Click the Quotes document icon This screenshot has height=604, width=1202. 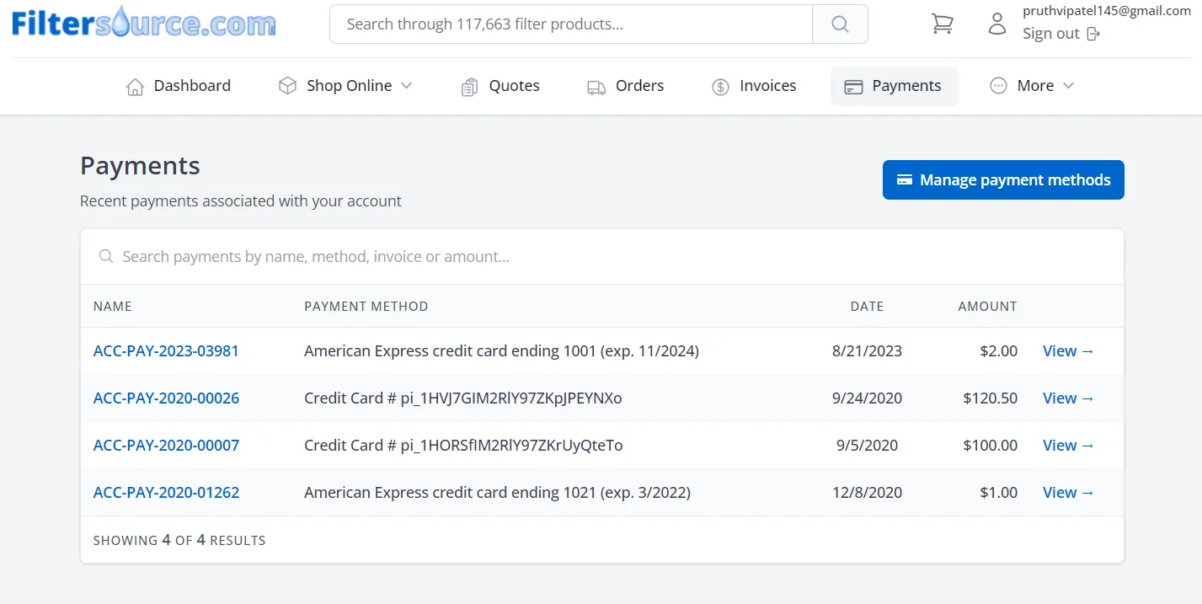point(469,85)
